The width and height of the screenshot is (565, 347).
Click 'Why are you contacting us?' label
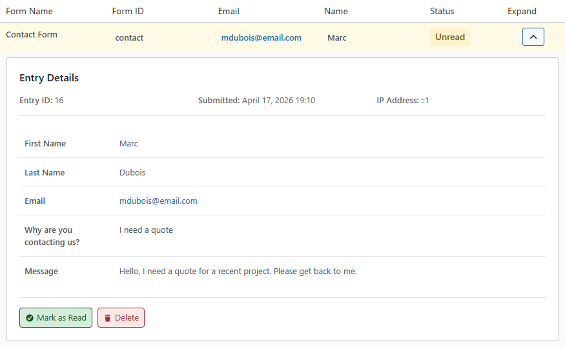click(52, 236)
